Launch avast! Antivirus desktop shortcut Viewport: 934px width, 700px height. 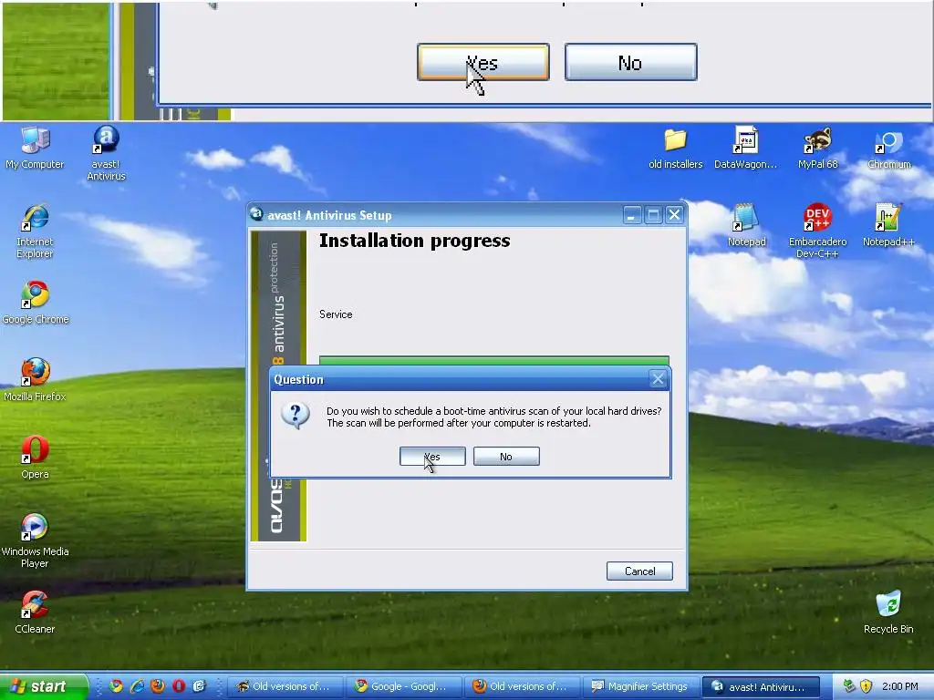106,153
